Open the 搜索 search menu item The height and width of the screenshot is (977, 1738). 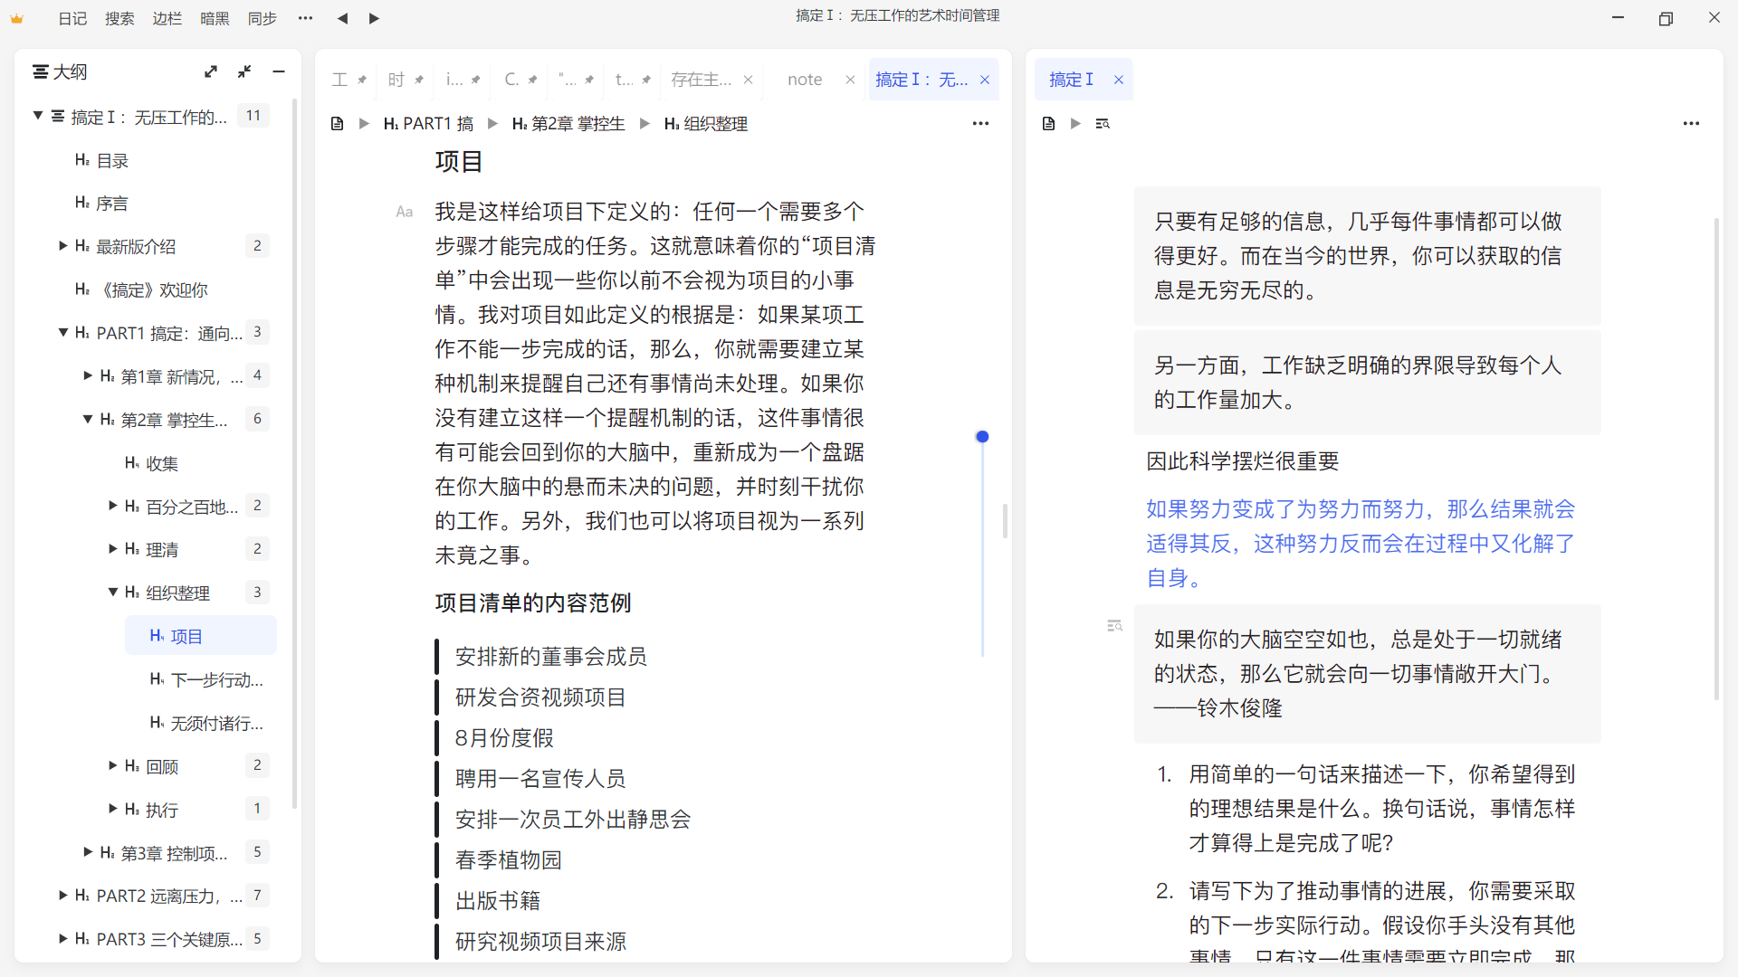pyautogui.click(x=119, y=18)
